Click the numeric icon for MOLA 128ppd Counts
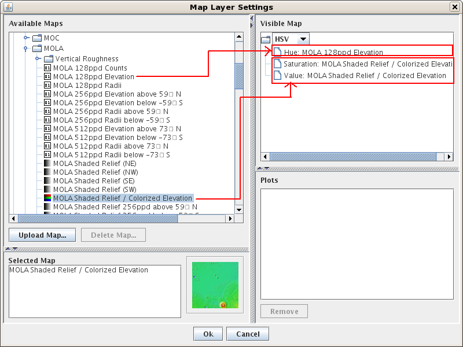 (x=47, y=68)
